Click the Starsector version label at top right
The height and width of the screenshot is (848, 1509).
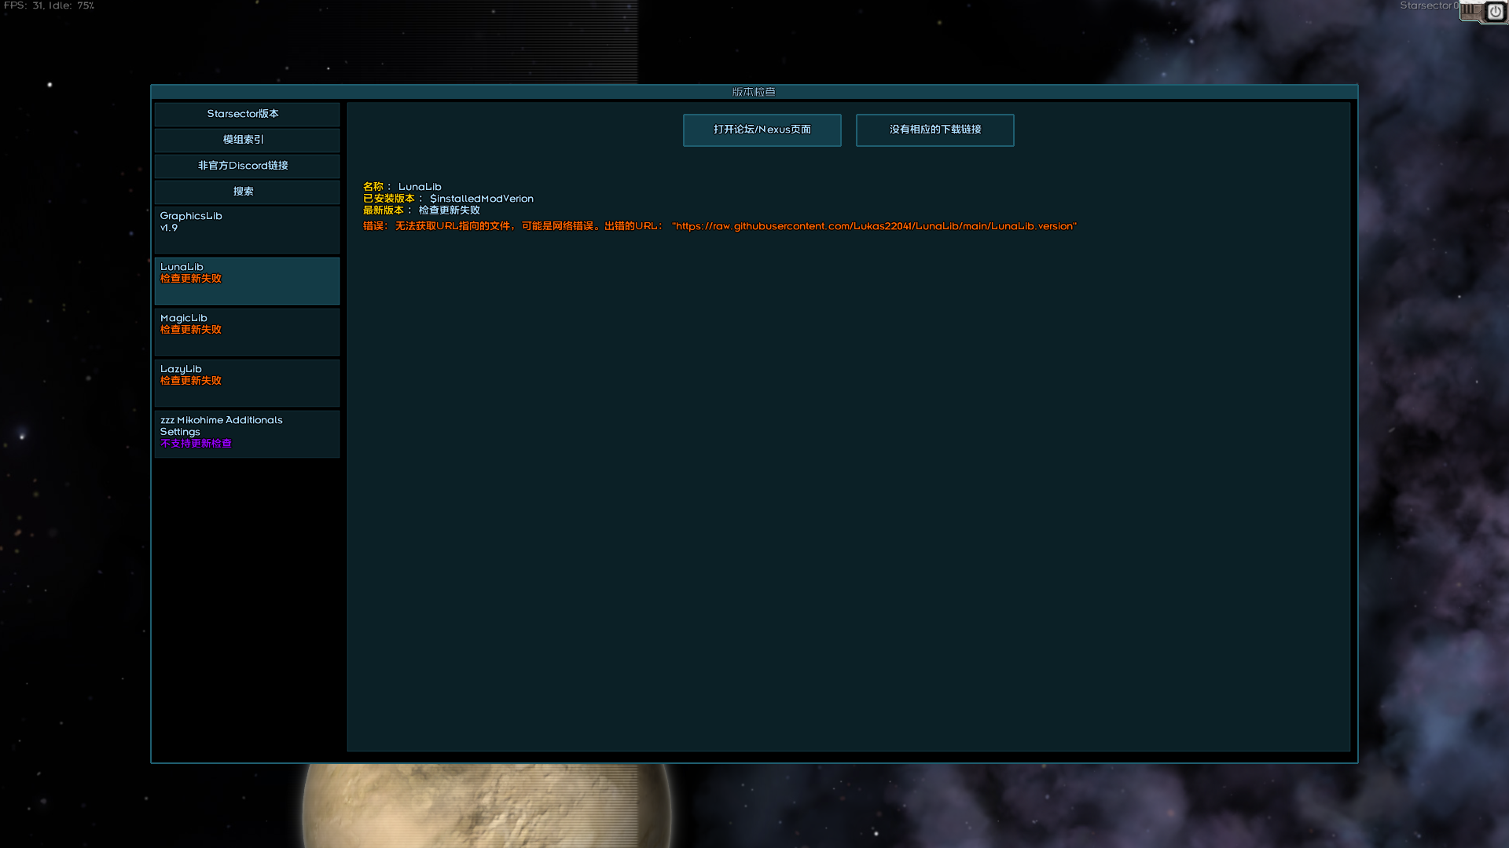[1427, 5]
